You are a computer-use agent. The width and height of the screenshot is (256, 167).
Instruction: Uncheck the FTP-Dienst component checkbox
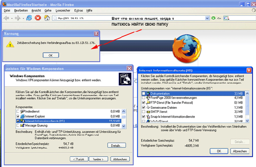coord(144,103)
